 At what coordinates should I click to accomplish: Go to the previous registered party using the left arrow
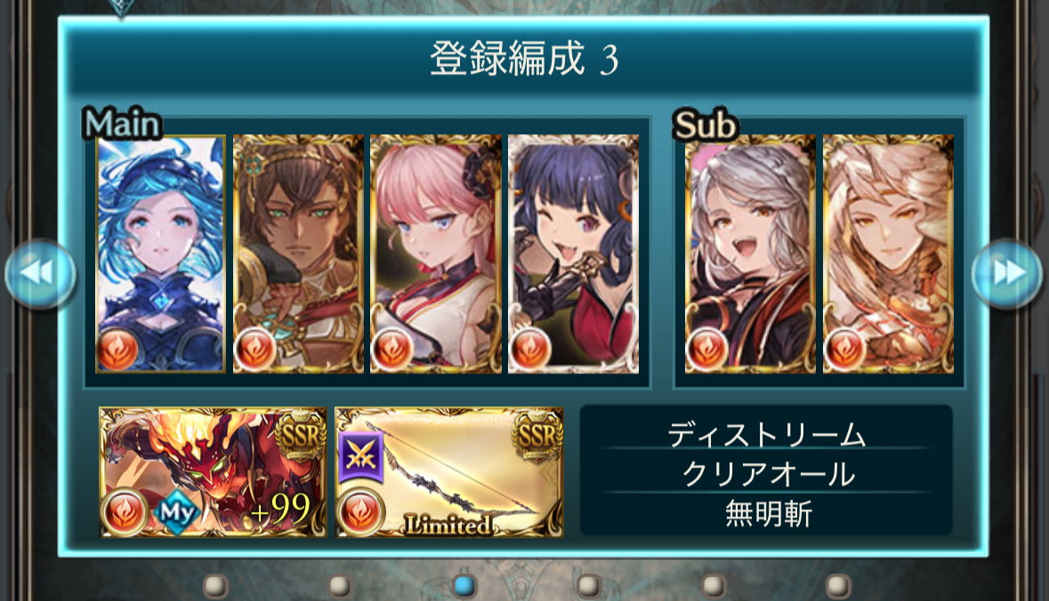click(x=39, y=273)
